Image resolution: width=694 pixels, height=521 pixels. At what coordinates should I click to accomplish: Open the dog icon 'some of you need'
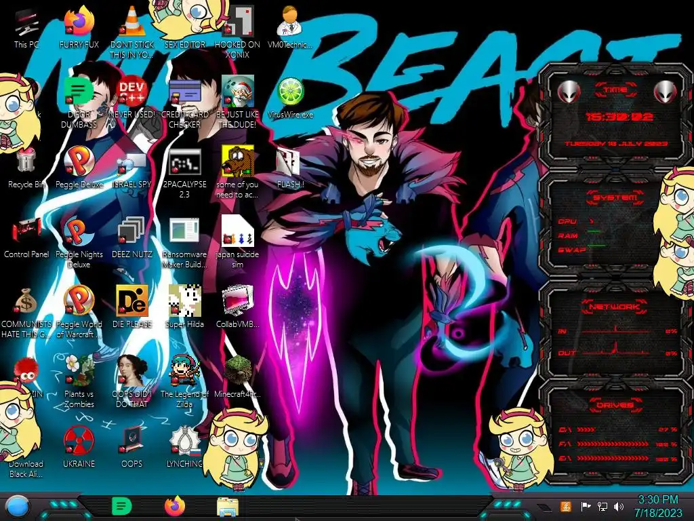(x=237, y=173)
